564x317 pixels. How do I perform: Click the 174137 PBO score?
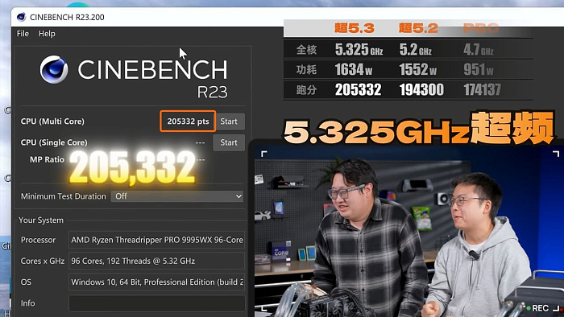coord(482,90)
